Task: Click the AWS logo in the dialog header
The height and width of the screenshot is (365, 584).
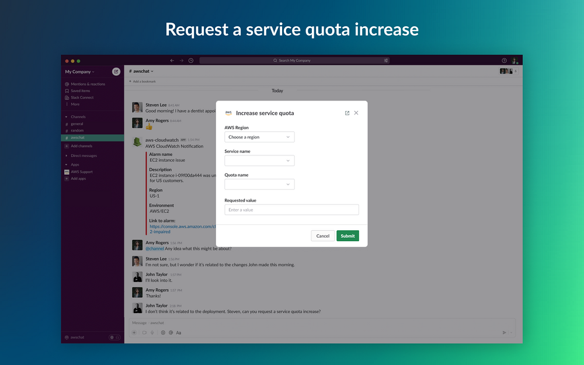Action: pos(228,113)
